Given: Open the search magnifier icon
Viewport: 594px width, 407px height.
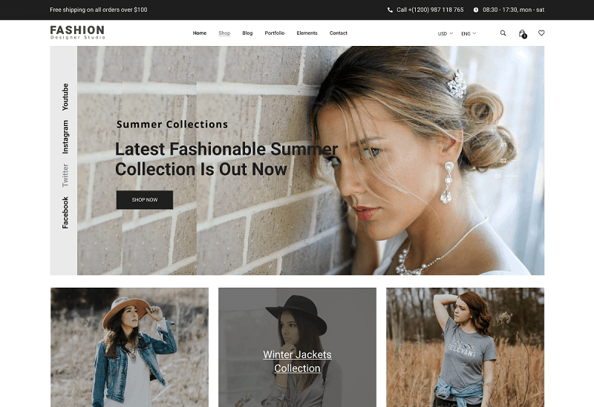Looking at the screenshot, I should pyautogui.click(x=503, y=33).
